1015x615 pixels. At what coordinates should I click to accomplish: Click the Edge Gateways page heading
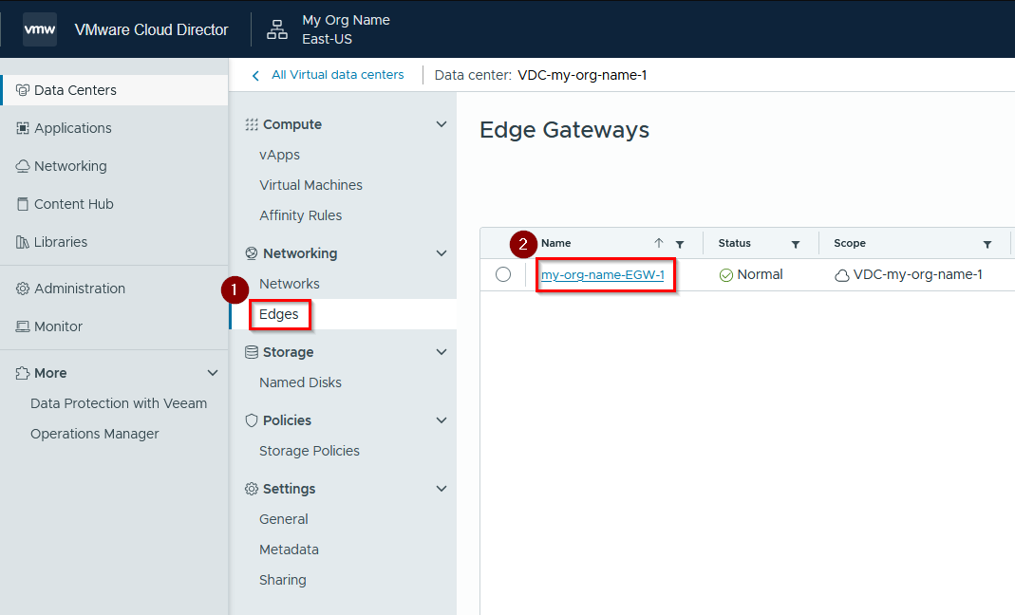(x=564, y=129)
